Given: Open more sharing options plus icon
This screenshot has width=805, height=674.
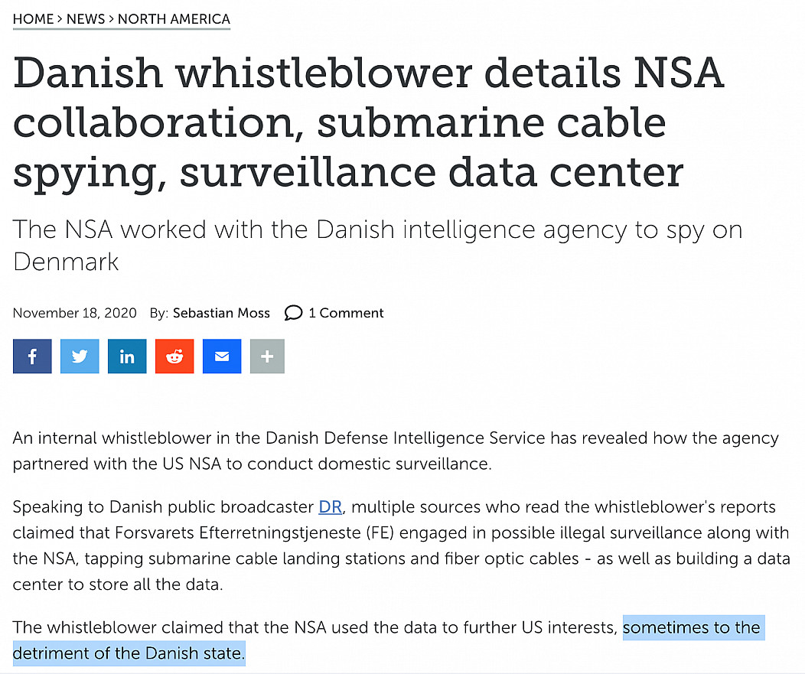Looking at the screenshot, I should tap(267, 357).
